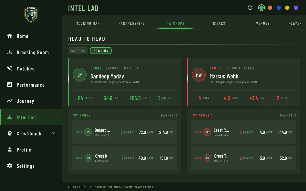Click the 'Bowled twice' note
Viewport: 306px width, 191px height.
[221, 135]
